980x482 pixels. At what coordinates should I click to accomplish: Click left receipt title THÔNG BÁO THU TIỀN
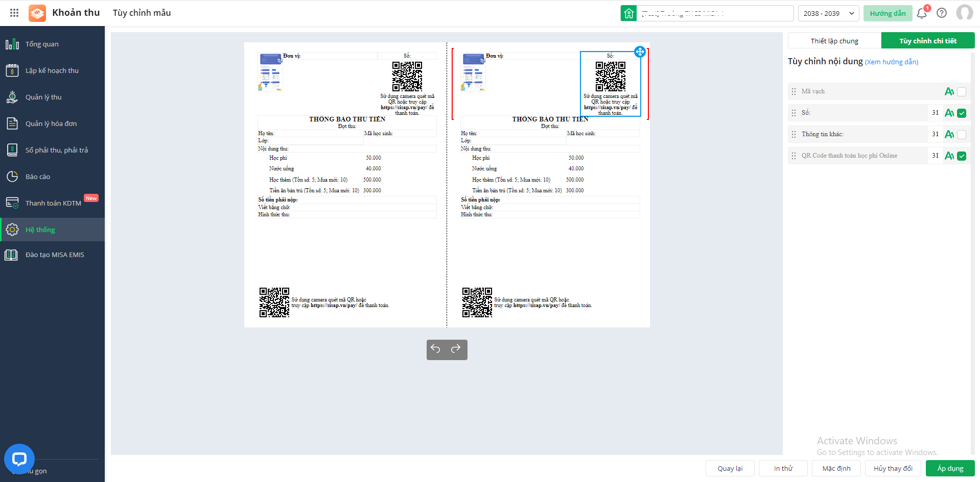coord(347,119)
